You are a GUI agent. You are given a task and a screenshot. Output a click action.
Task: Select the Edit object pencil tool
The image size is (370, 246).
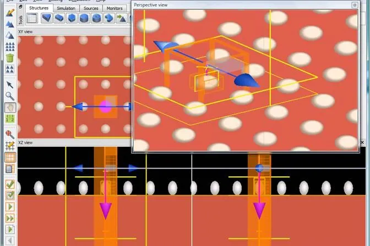[10, 13]
